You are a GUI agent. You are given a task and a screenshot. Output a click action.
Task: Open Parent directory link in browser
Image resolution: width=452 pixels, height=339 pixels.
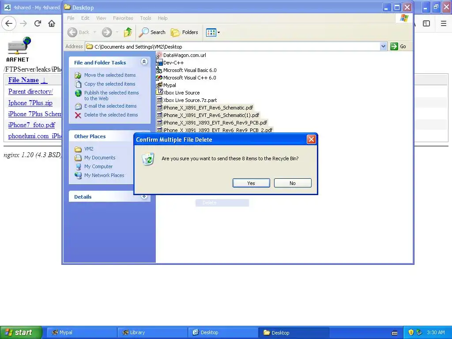pos(30,91)
